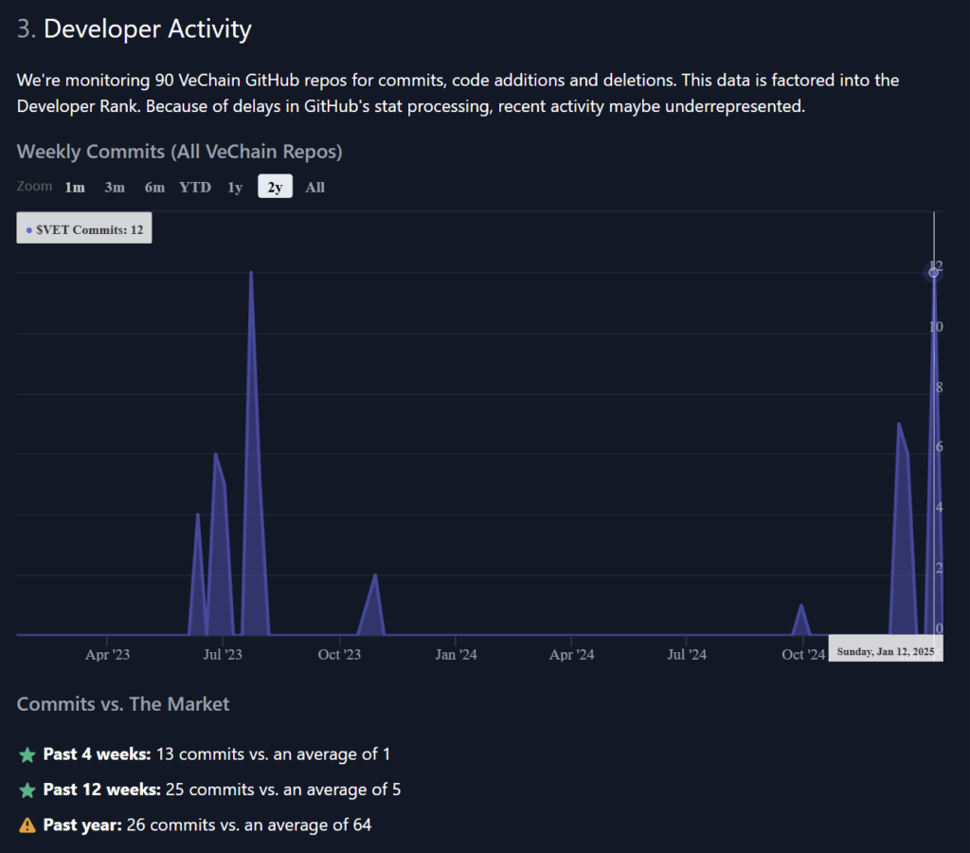Click the Sunday, Jan 12, 2025 date label
The image size is (970, 853).
click(x=885, y=651)
